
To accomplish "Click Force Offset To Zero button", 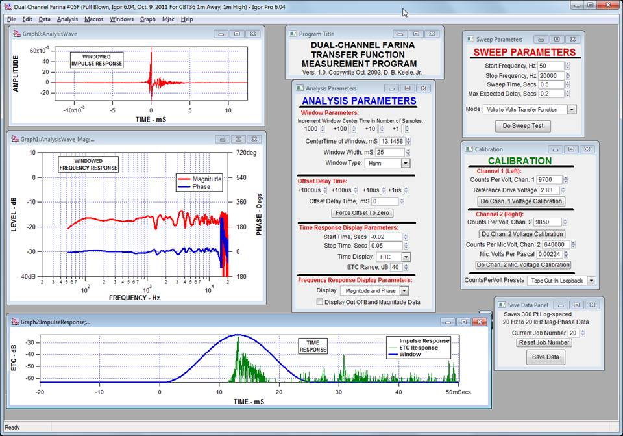I will (362, 213).
